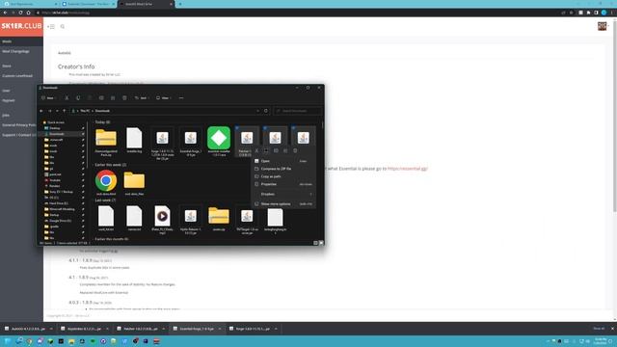Viewport: 617px width, 347px height.
Task: Click the browser home button
Action: pos(28,13)
